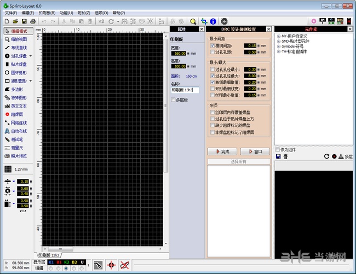Click the blue info icon
Screen dimensions: 356x274
pyautogui.click(x=213, y=21)
